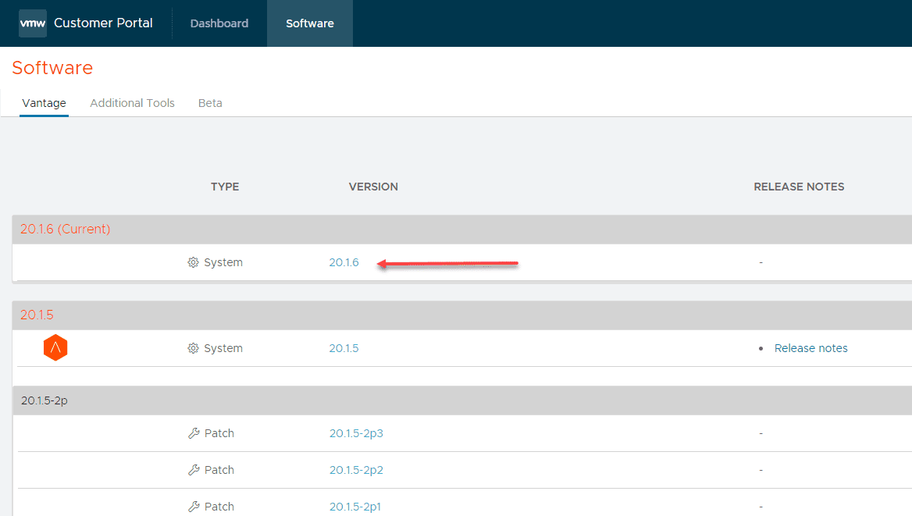The height and width of the screenshot is (516, 912).
Task: Switch to the Beta tab
Action: click(x=210, y=103)
